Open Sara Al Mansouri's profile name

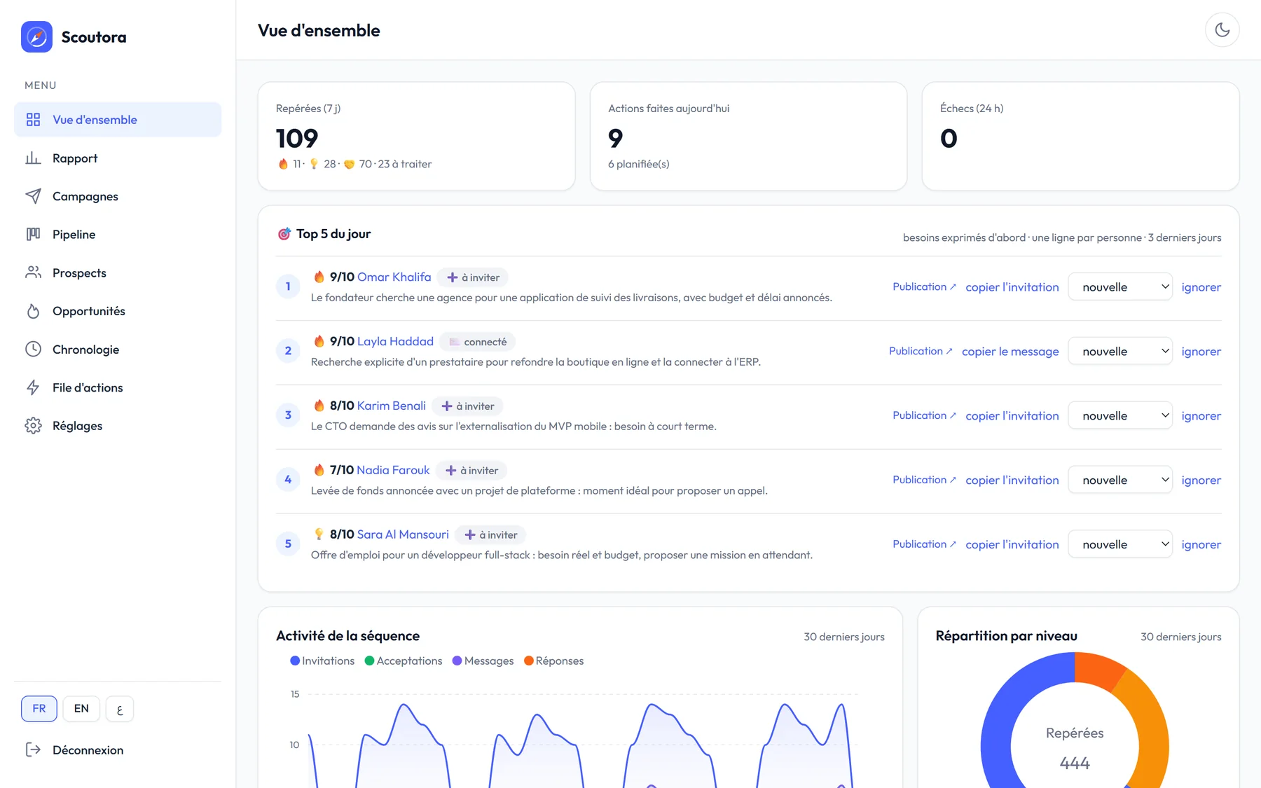coord(403,534)
